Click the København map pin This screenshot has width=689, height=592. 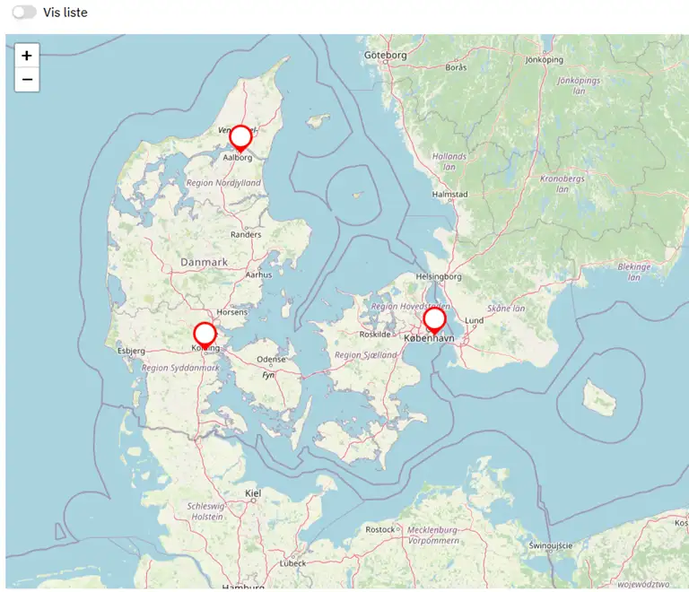pos(434,319)
